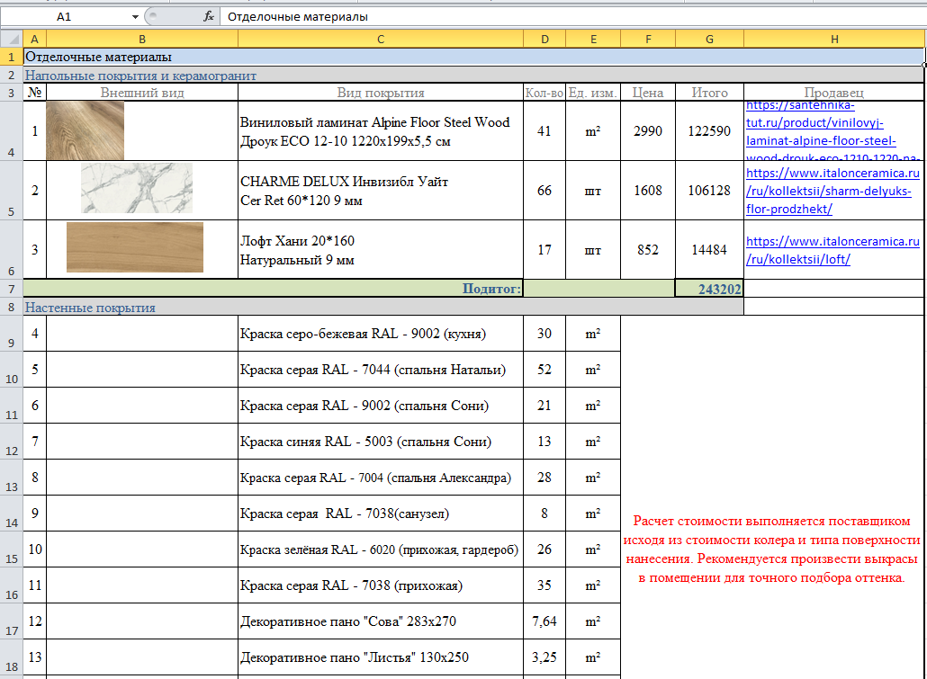Select the subtotal value 243202
Image resolution: width=927 pixels, height=679 pixels.
(709, 289)
